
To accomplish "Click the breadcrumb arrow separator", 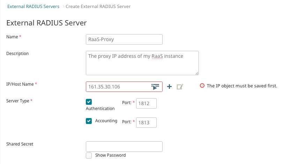I will click(x=62, y=7).
